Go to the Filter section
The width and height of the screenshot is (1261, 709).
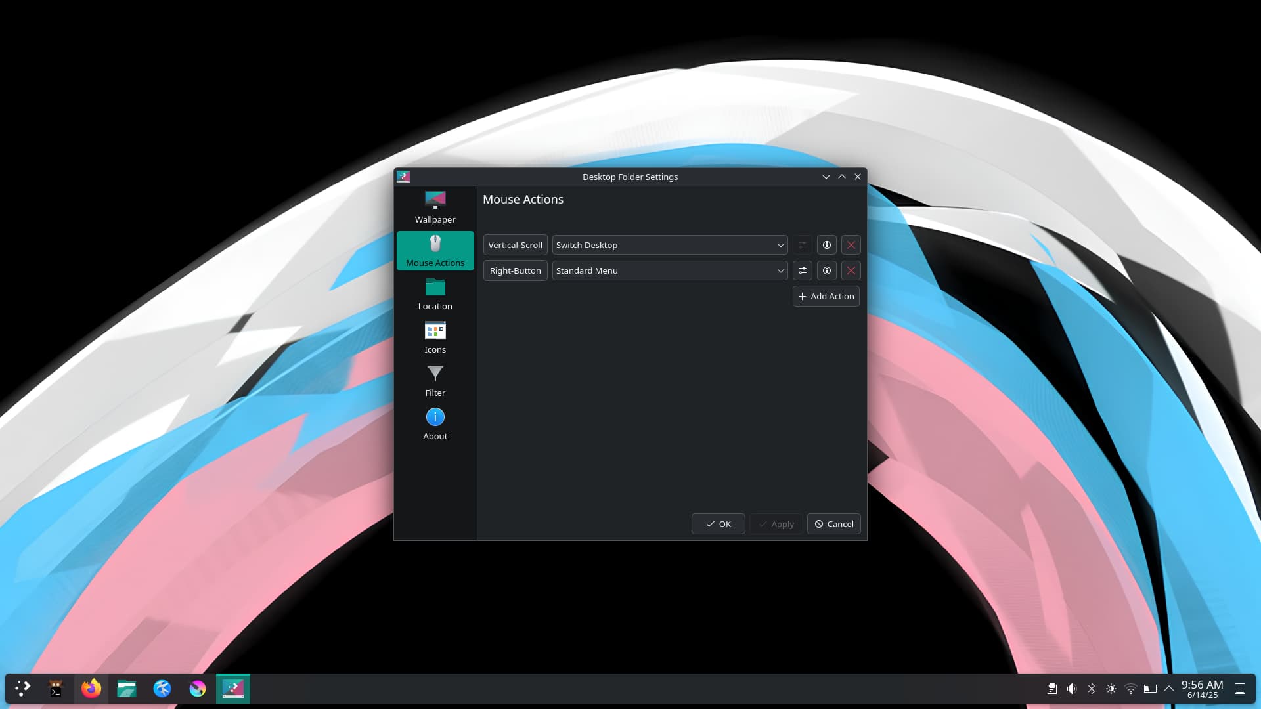tap(435, 381)
